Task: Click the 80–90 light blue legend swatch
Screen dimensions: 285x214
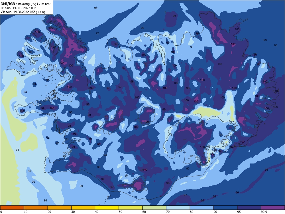Action: click(x=201, y=208)
